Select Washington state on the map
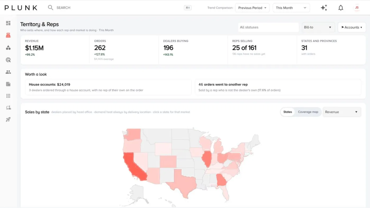370x208 pixels. (133, 135)
